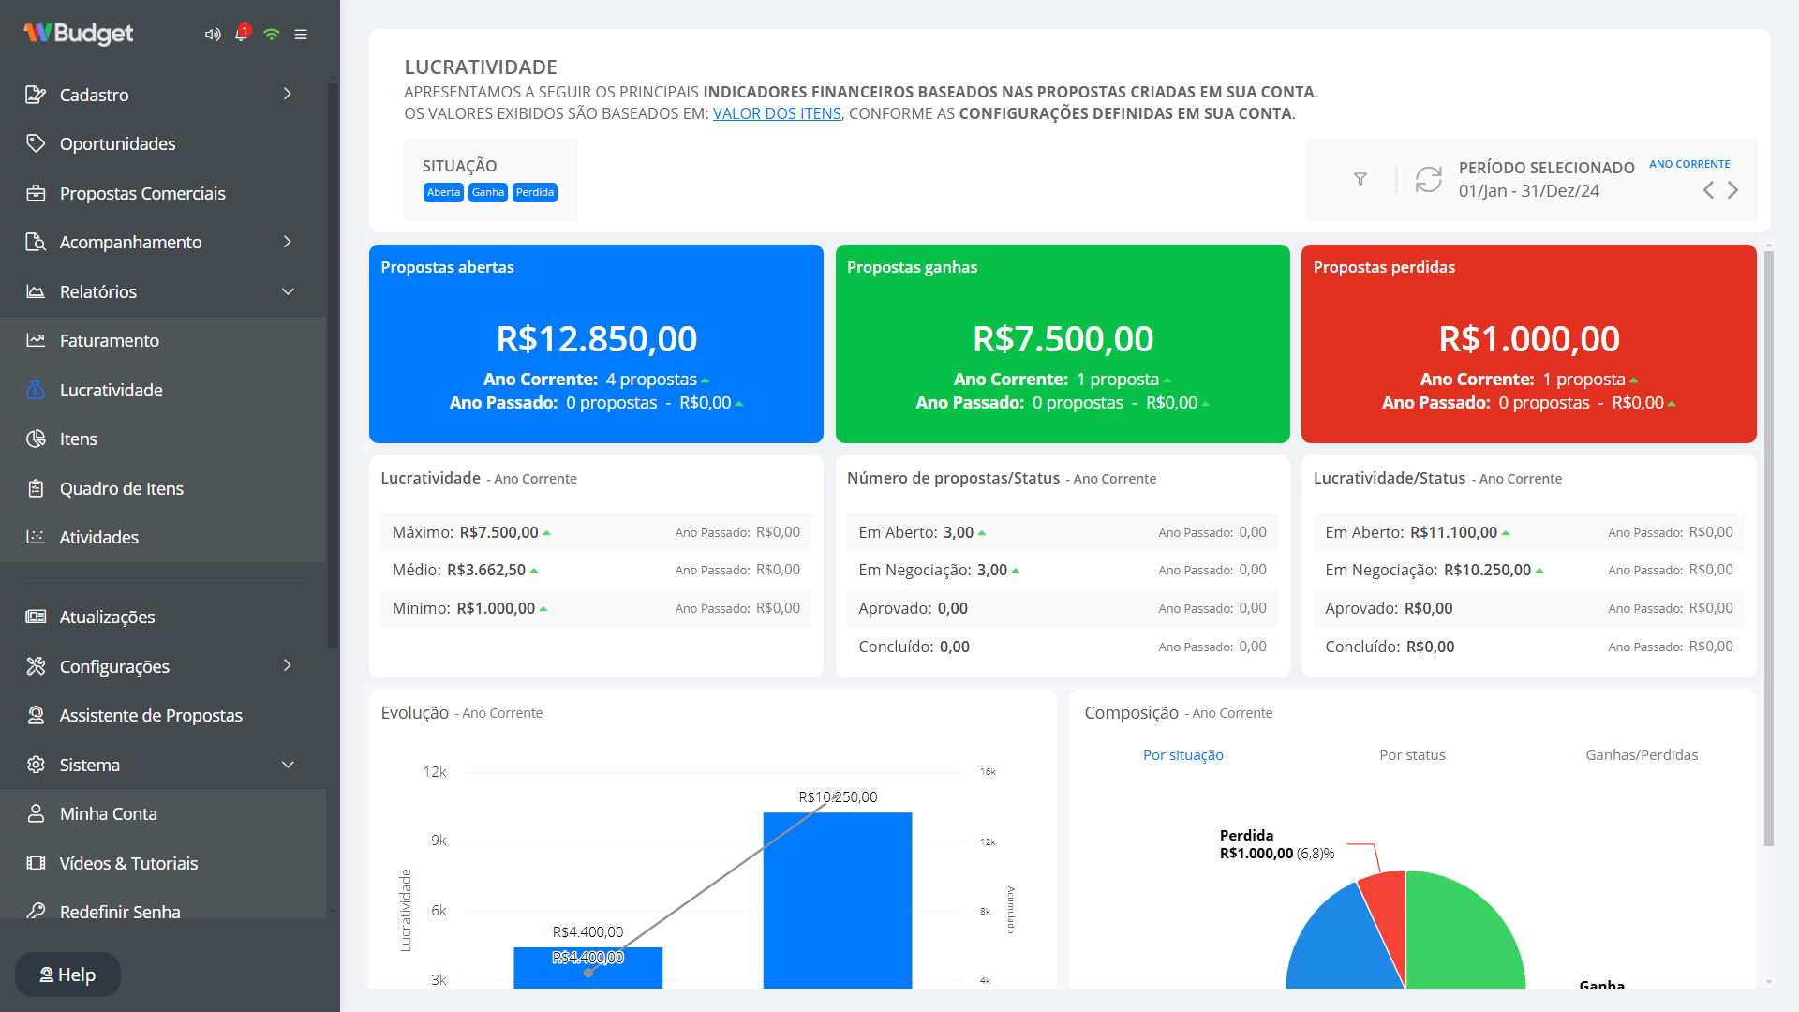This screenshot has width=1799, height=1012.
Task: Expand the Cadastro submenu chevron
Action: click(288, 94)
